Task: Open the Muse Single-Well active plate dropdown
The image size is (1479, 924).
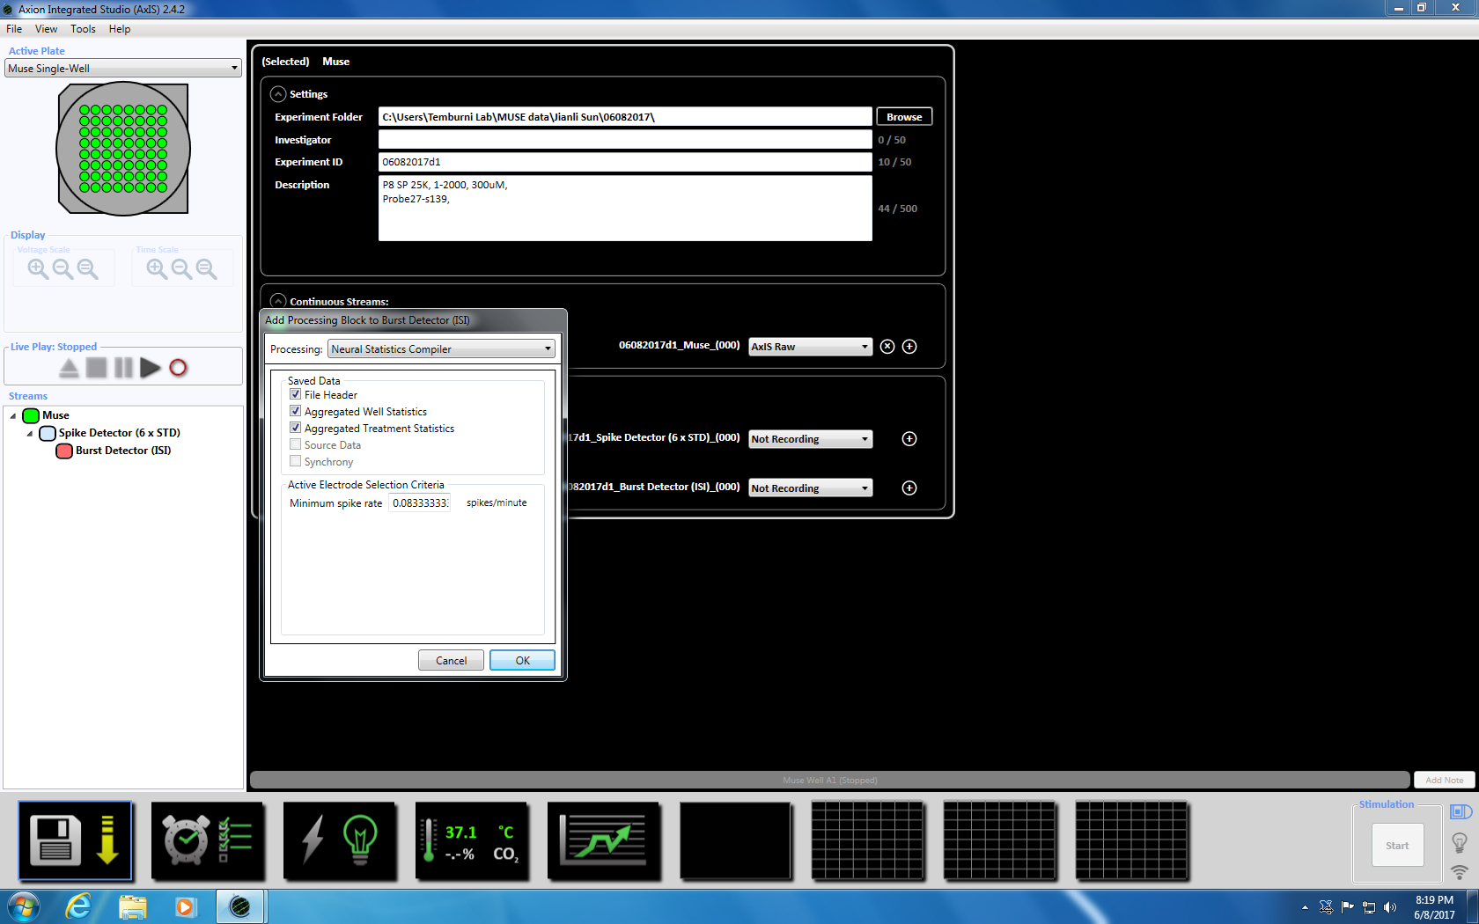Action: [x=123, y=69]
